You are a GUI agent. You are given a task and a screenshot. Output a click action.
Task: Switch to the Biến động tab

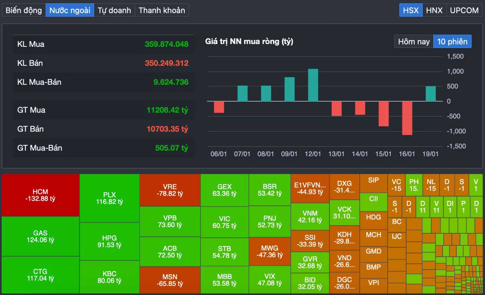pyautogui.click(x=23, y=10)
